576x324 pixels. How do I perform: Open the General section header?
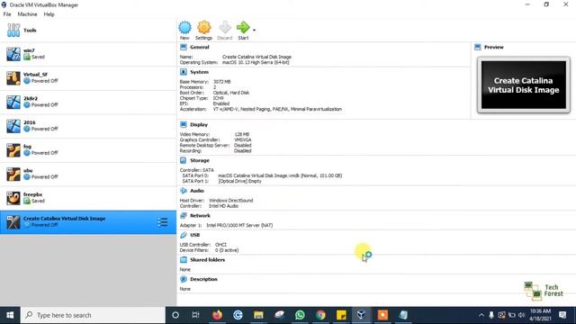pos(200,47)
